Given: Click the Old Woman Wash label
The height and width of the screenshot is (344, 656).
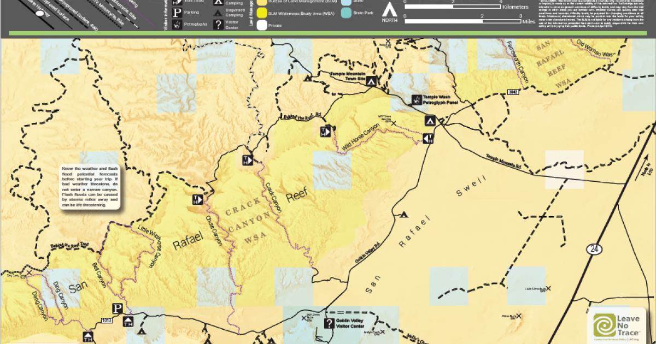Looking at the screenshot, I should (596, 49).
